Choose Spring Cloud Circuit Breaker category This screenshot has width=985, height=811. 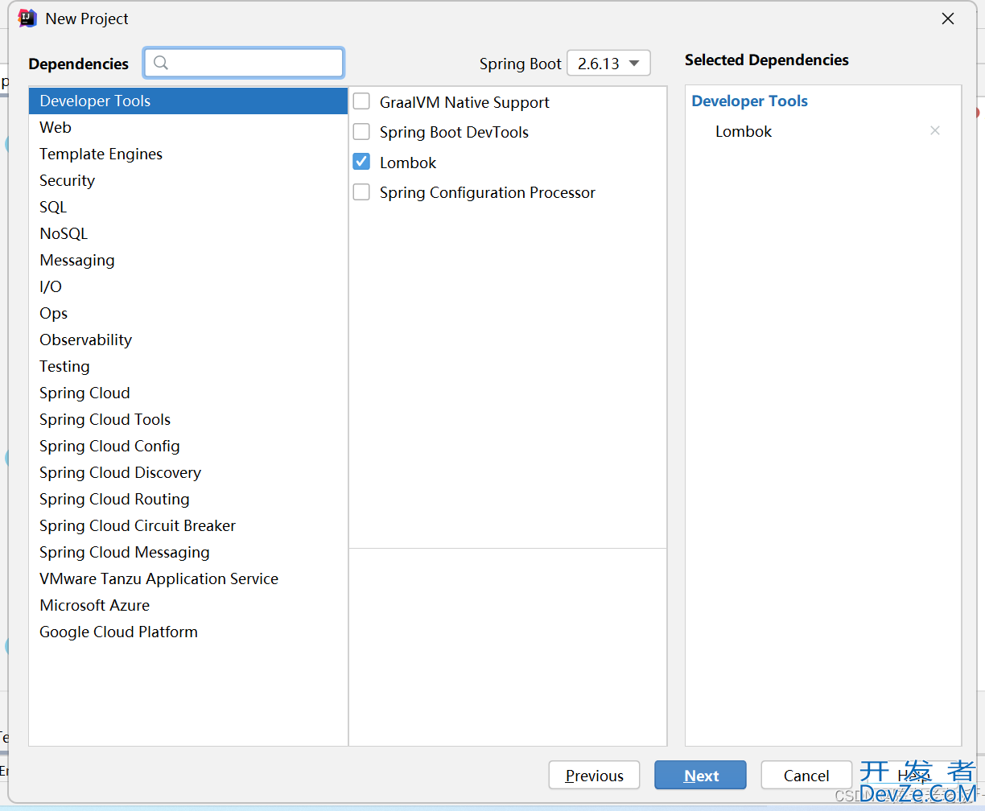click(188, 525)
